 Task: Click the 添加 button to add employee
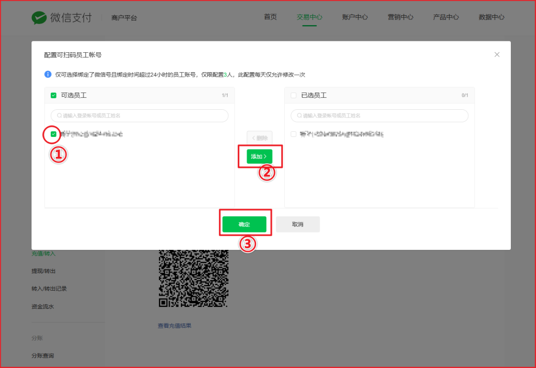259,156
